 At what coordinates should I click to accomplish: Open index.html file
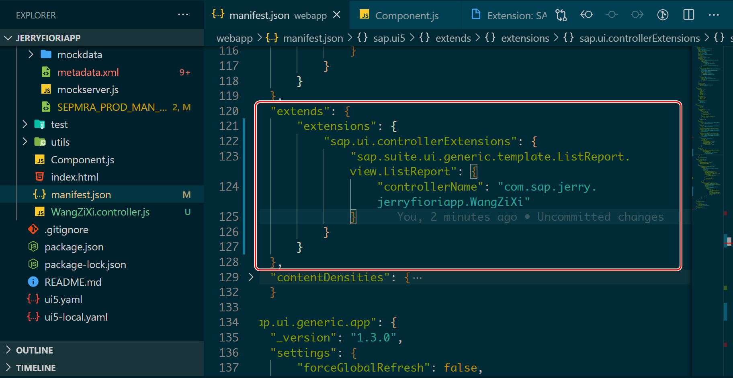[x=74, y=177]
